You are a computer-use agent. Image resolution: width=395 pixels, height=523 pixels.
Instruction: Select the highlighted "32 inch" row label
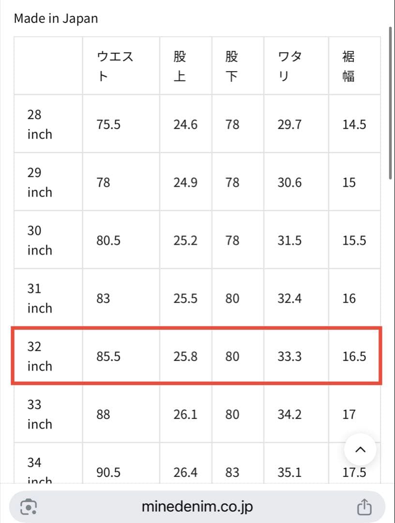tap(39, 356)
